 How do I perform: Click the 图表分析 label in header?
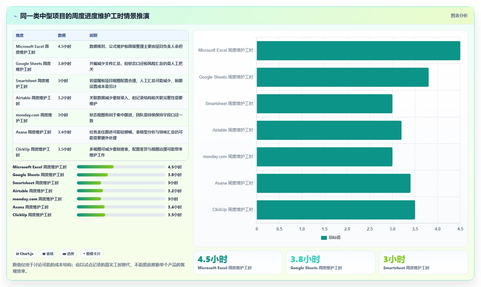click(459, 16)
